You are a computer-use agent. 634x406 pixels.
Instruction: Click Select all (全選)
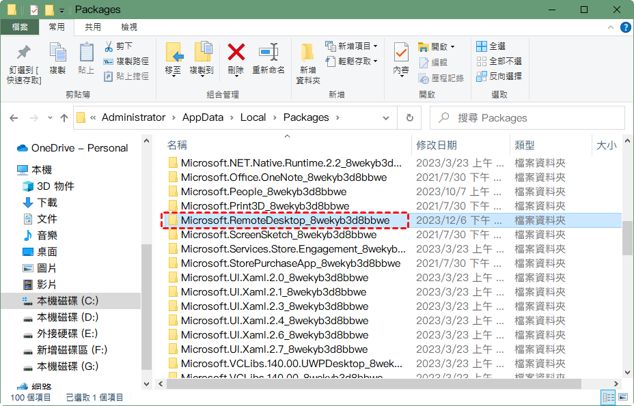[491, 46]
